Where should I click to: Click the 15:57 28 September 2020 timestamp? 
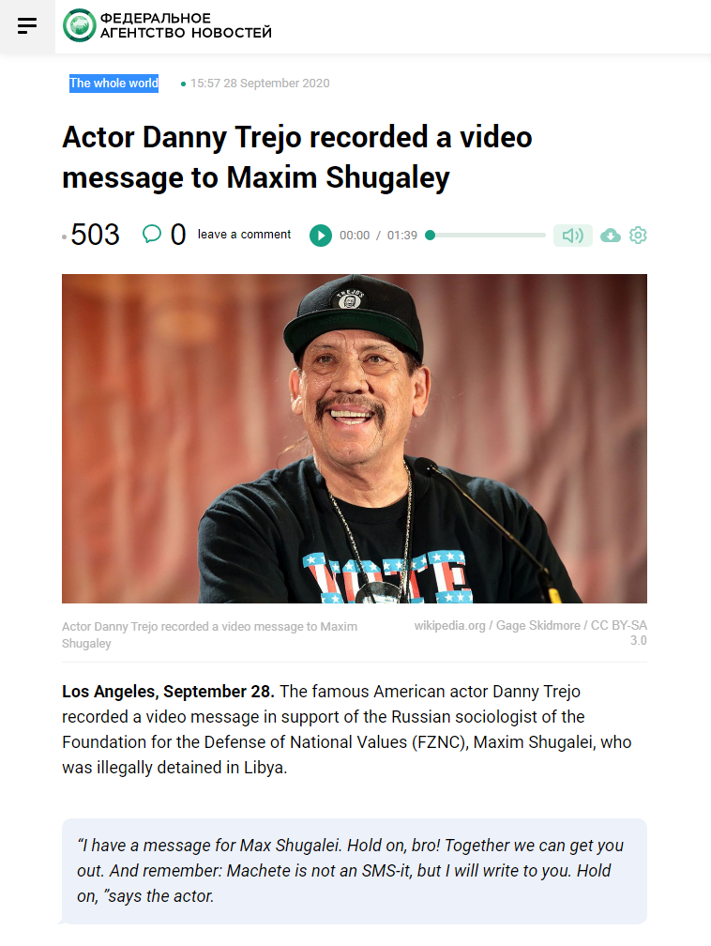tap(260, 84)
